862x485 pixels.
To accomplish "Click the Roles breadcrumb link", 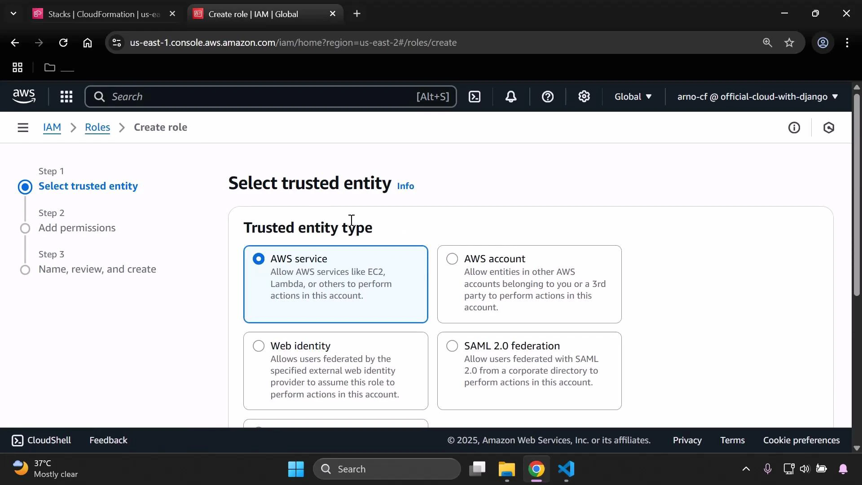I will [97, 128].
